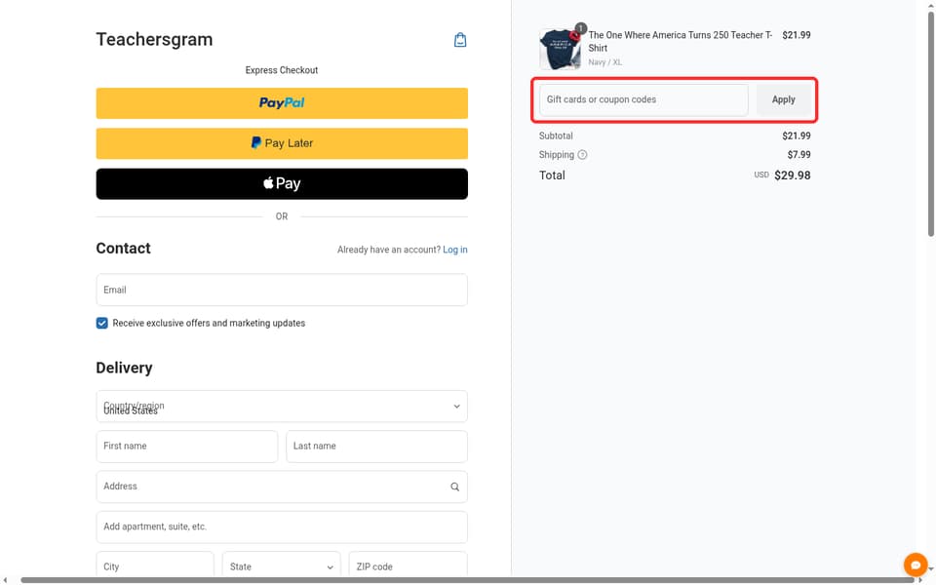The image size is (936, 585).
Task: Click the shipping cost '$7.99'
Action: [799, 155]
